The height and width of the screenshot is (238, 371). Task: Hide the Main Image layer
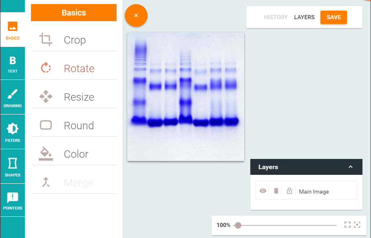263,191
